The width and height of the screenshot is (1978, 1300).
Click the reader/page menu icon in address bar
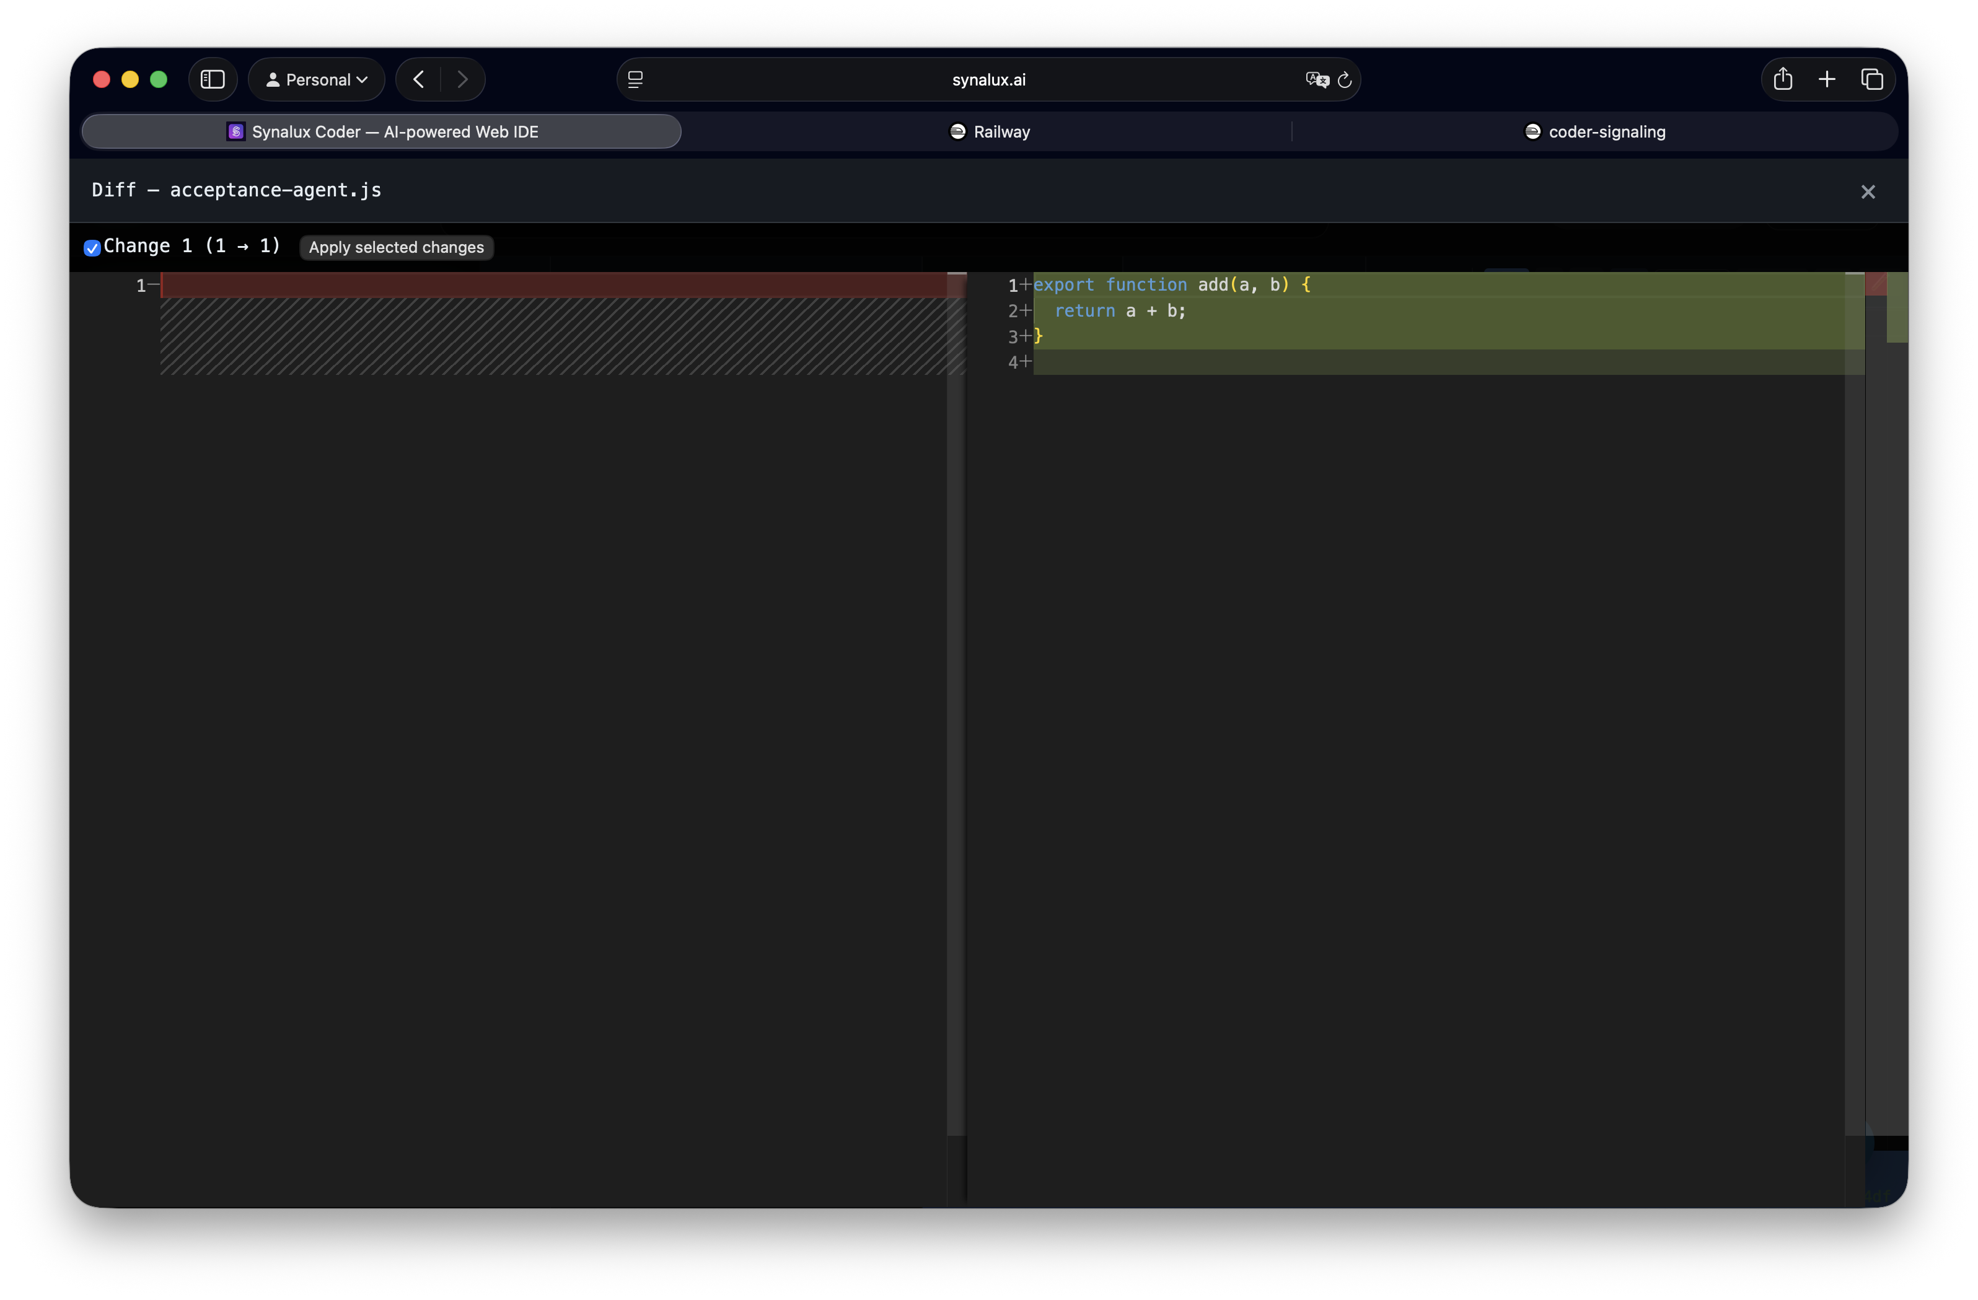coord(636,80)
